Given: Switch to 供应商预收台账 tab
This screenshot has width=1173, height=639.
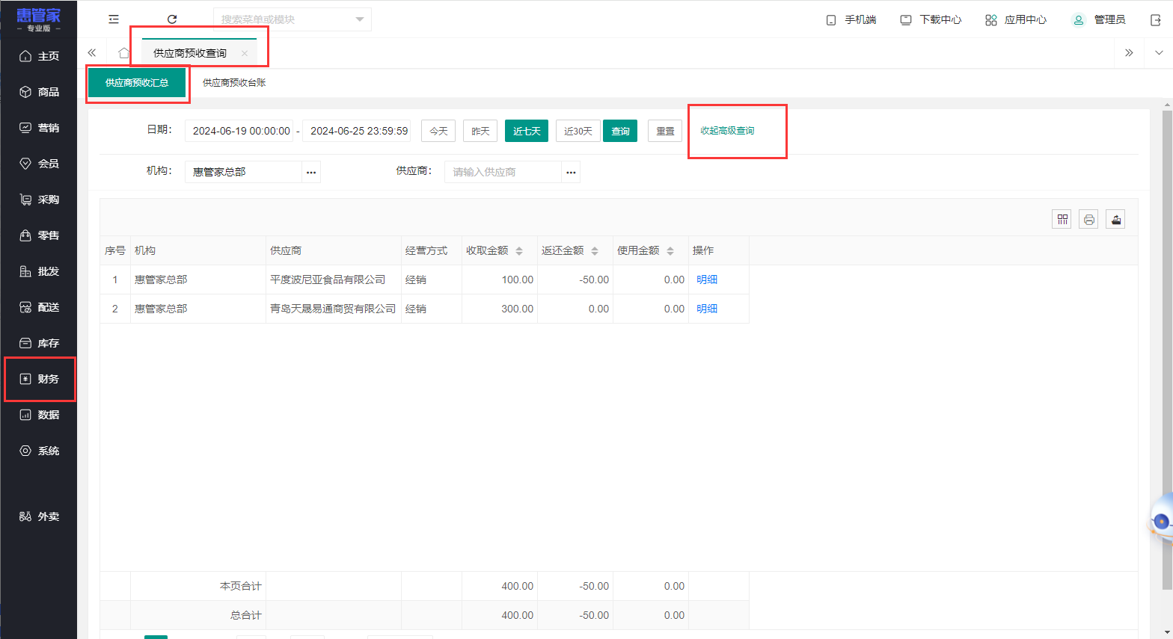Looking at the screenshot, I should click(234, 83).
